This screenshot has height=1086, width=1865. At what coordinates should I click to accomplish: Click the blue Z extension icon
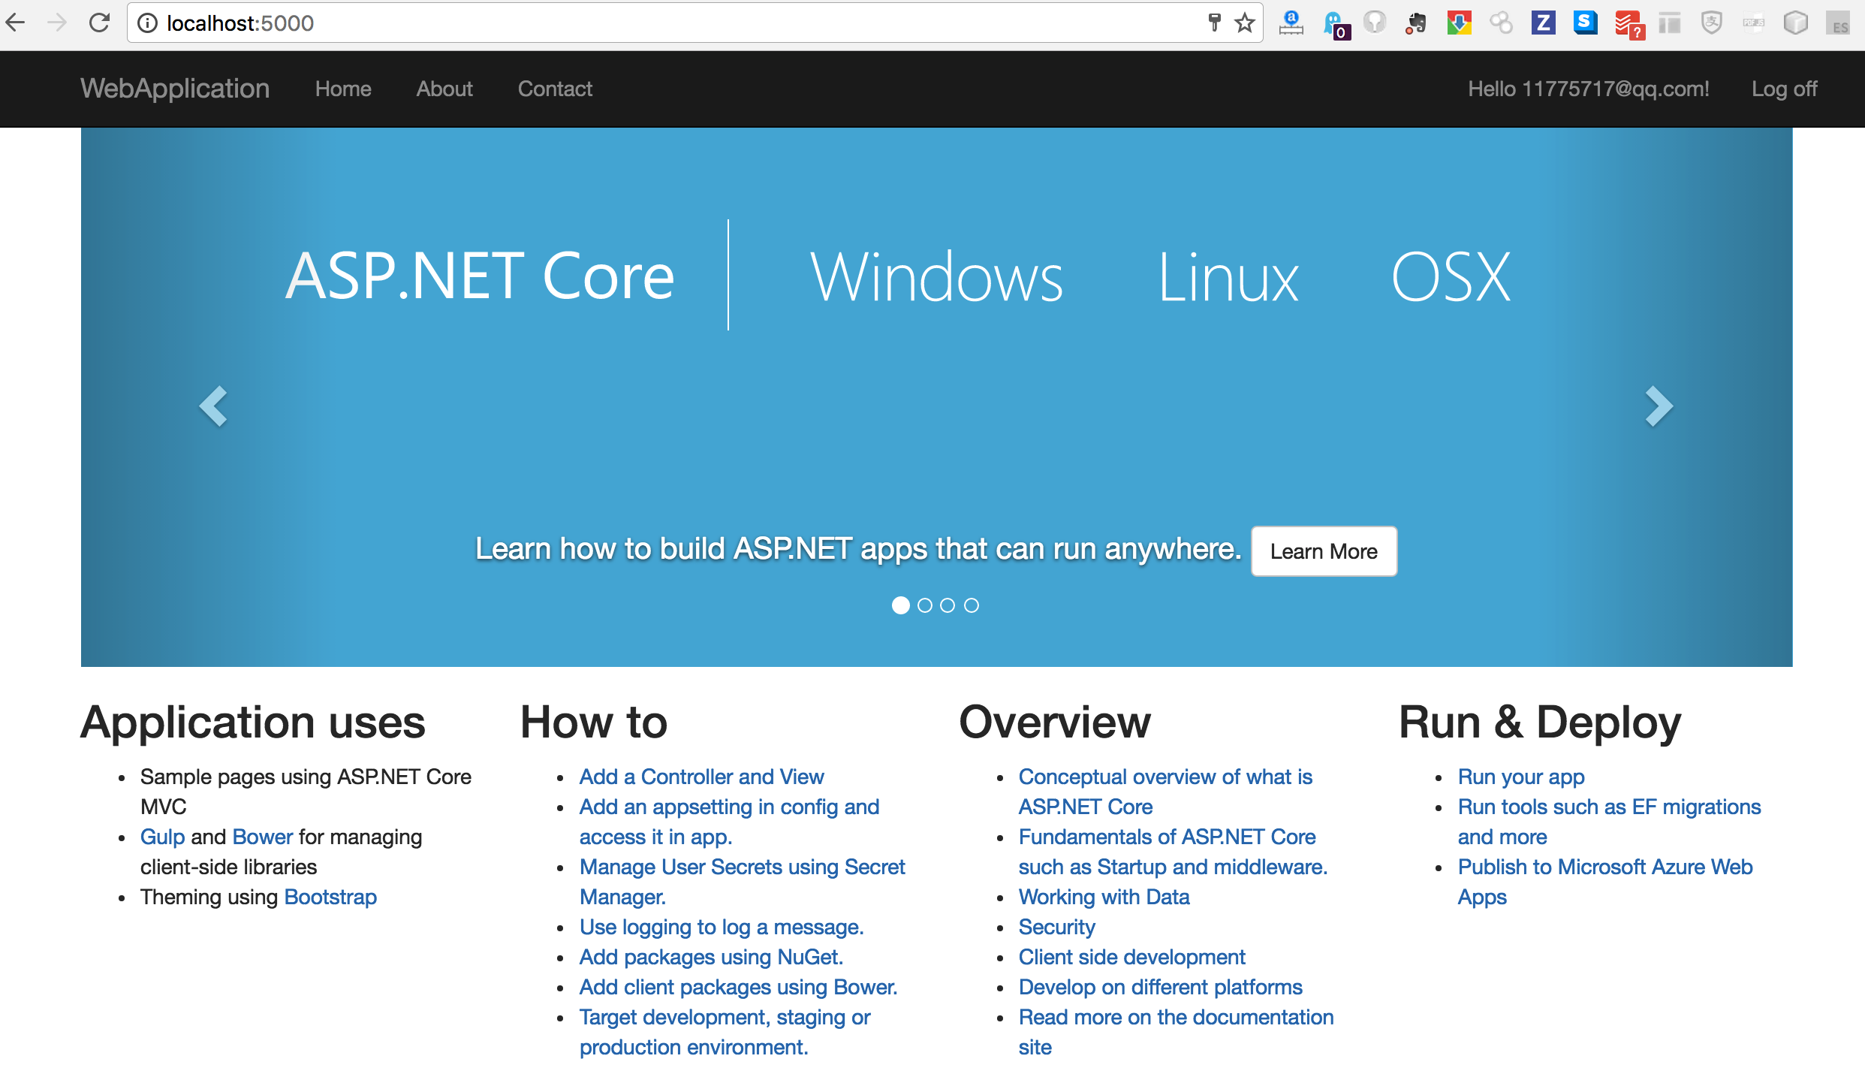coord(1543,23)
